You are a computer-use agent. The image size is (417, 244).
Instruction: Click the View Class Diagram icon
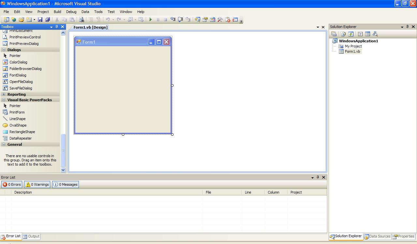[375, 34]
